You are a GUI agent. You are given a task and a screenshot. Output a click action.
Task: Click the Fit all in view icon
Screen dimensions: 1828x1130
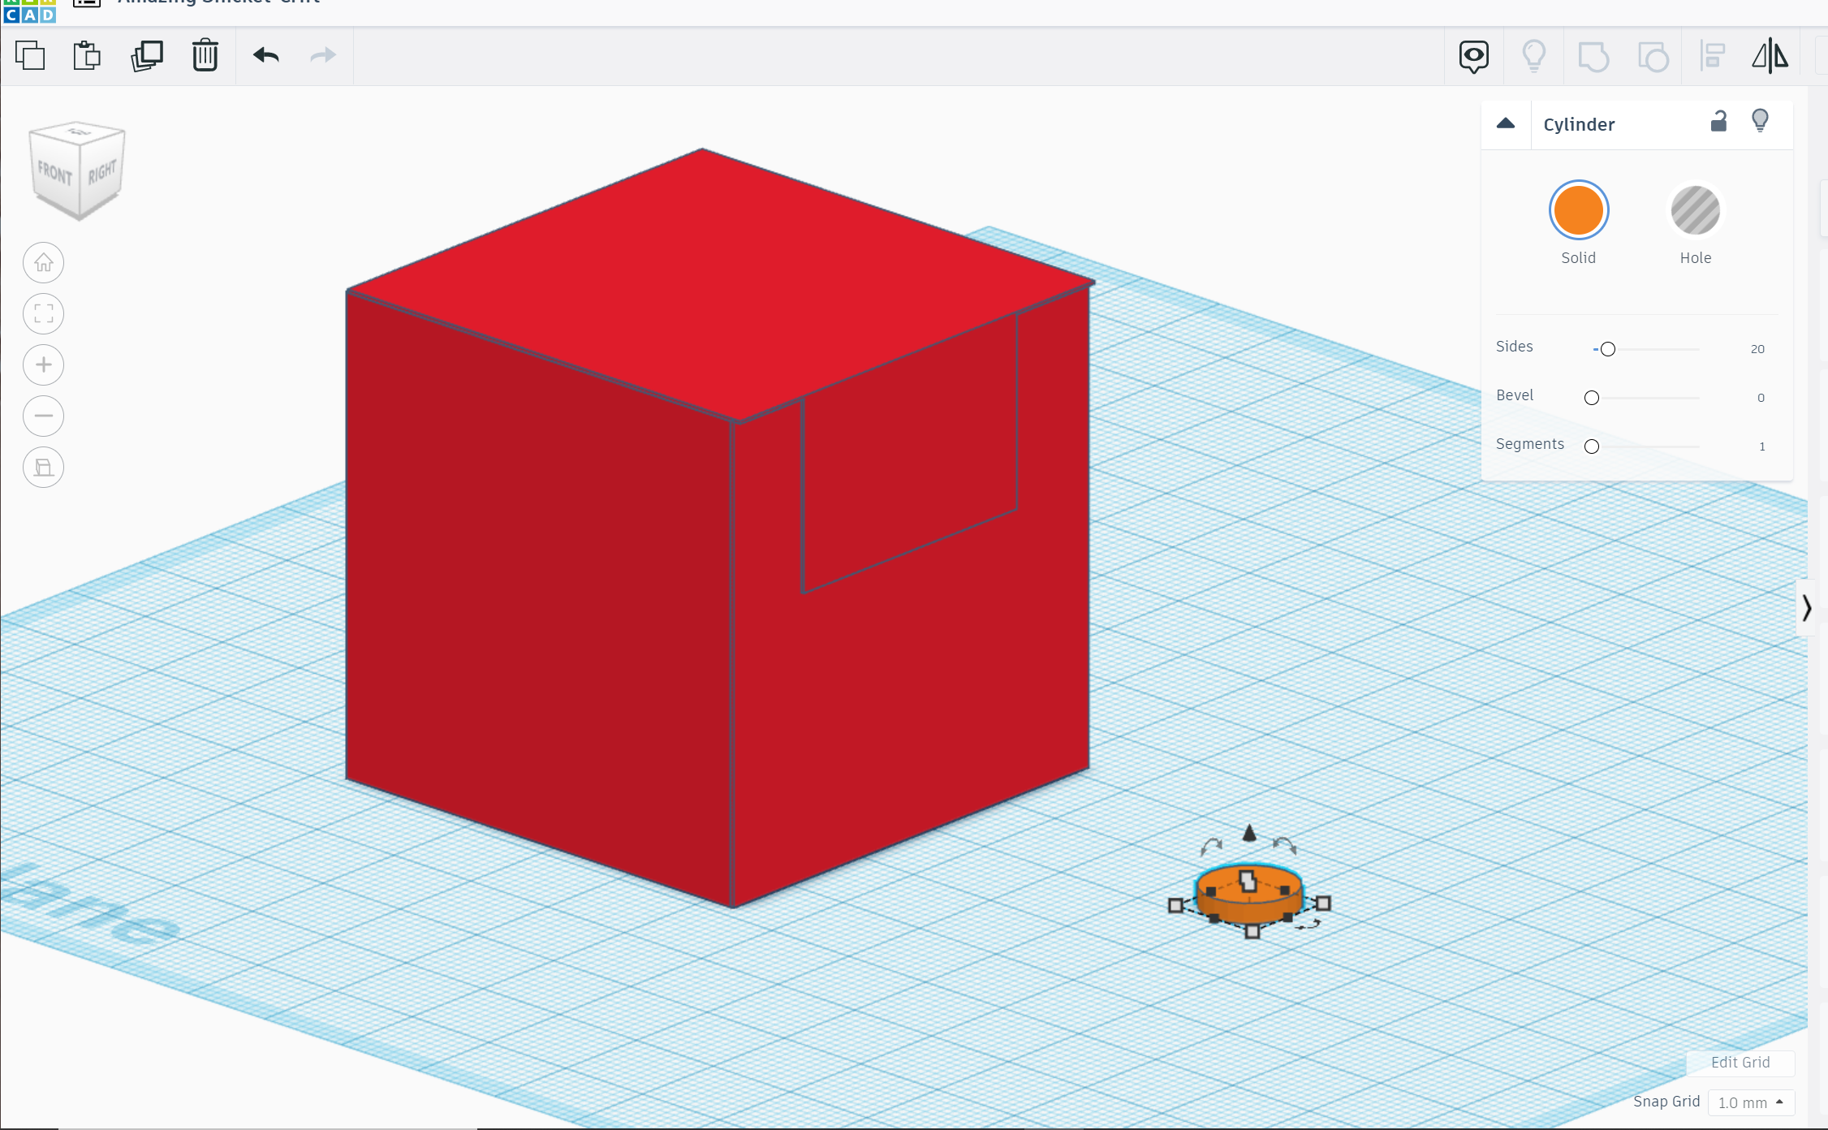pyautogui.click(x=43, y=313)
